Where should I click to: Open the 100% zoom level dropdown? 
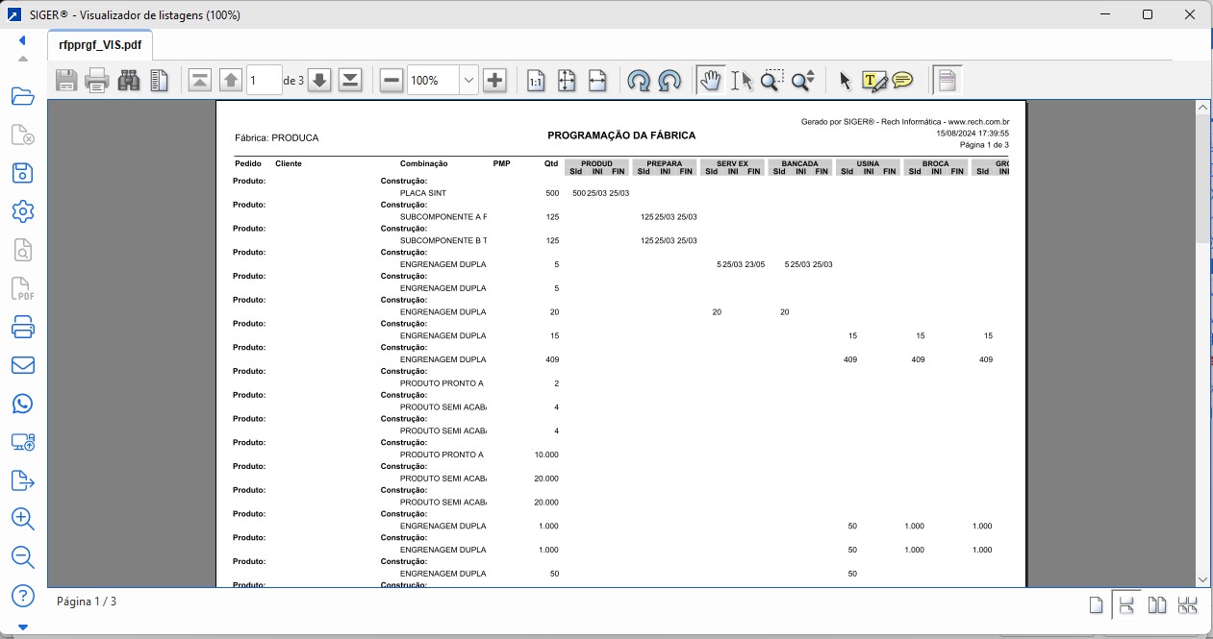point(468,81)
